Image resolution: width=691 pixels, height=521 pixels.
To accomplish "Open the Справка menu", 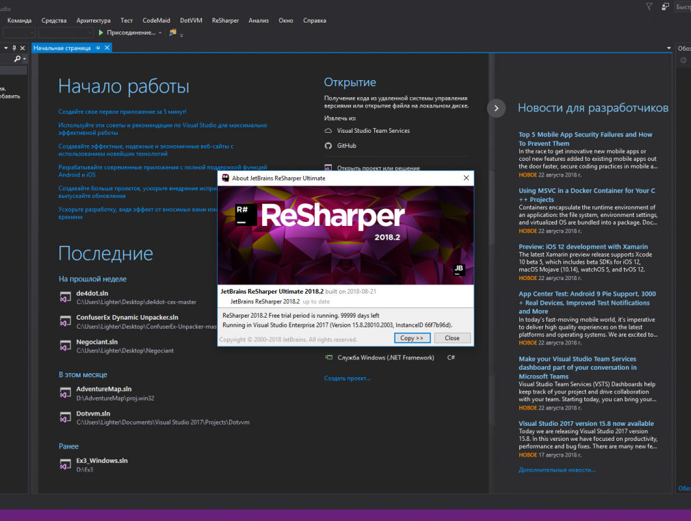I will pos(315,21).
